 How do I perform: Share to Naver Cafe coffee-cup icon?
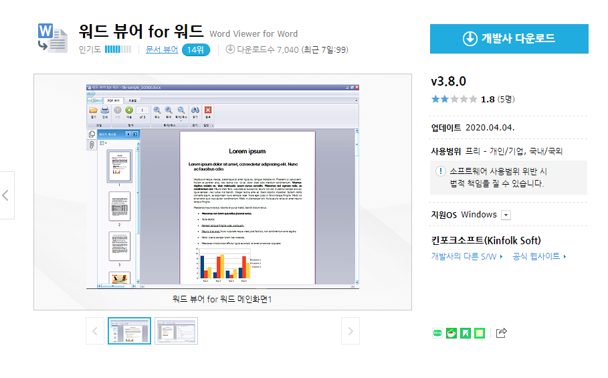pyautogui.click(x=451, y=333)
